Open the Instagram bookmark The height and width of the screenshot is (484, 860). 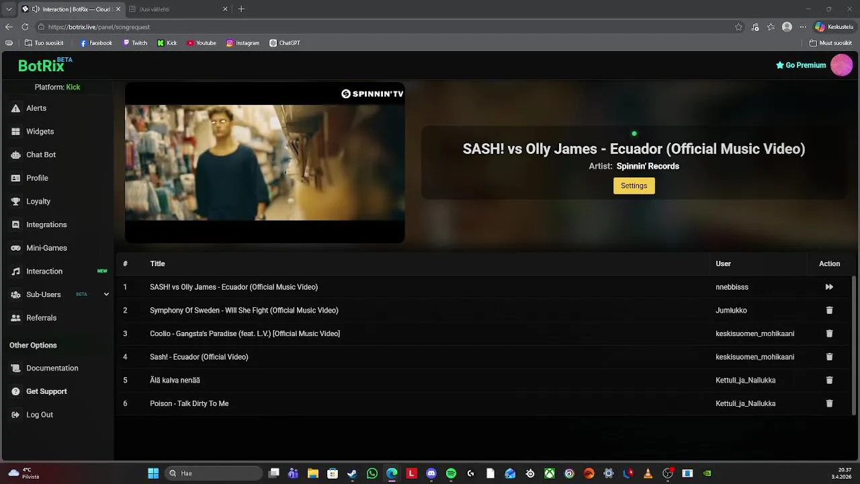243,43
